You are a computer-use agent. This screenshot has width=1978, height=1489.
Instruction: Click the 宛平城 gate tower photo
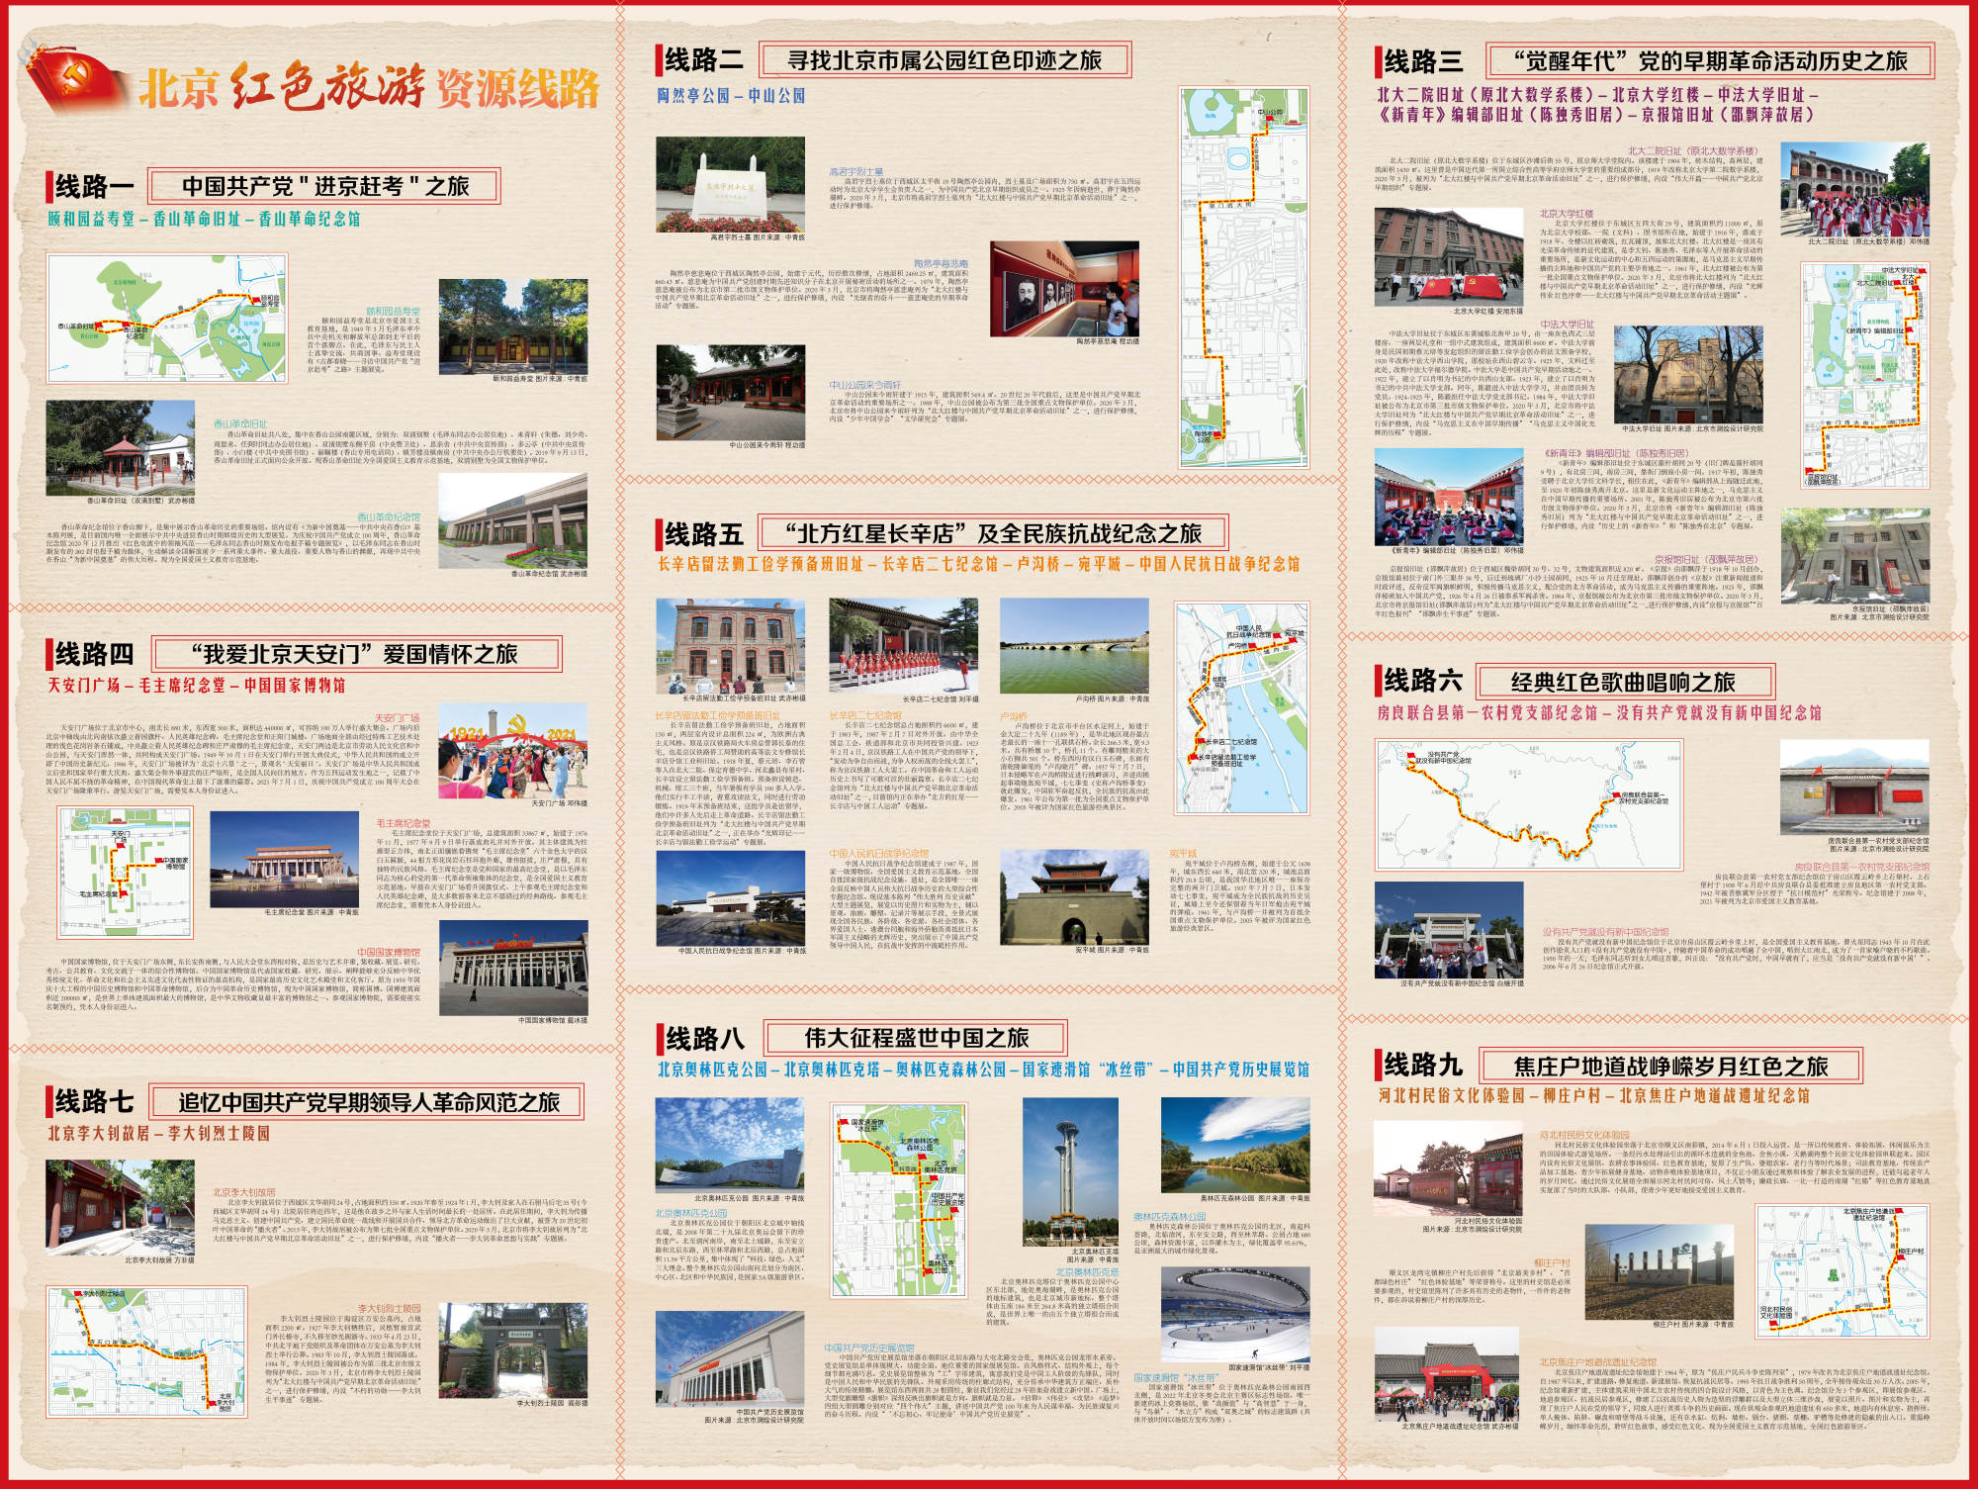coord(1074,899)
